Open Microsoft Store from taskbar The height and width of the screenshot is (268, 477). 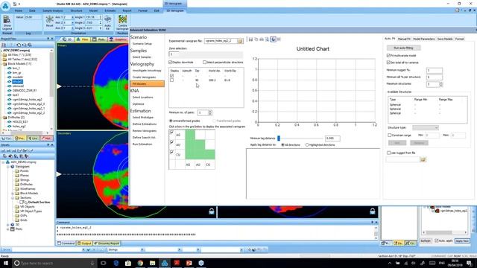pos(128,263)
